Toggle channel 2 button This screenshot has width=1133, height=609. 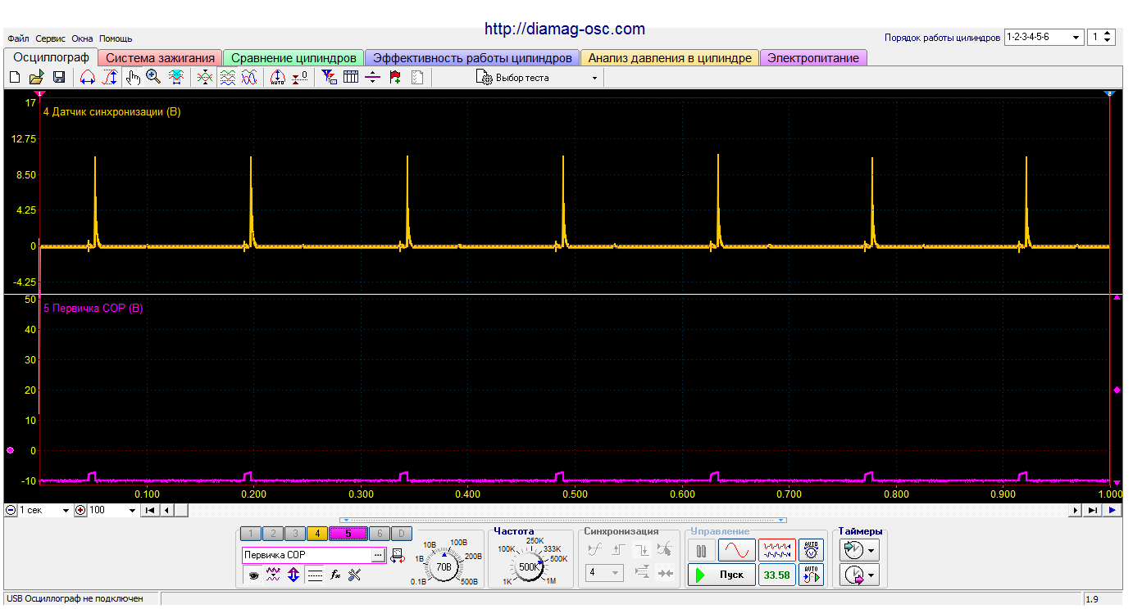coord(273,534)
